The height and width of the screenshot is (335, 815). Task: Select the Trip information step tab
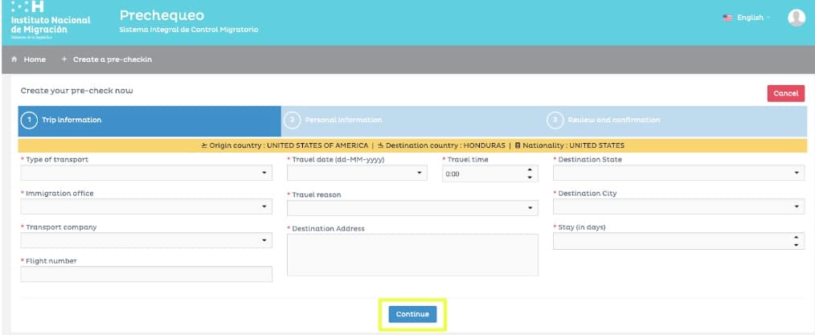coord(149,120)
